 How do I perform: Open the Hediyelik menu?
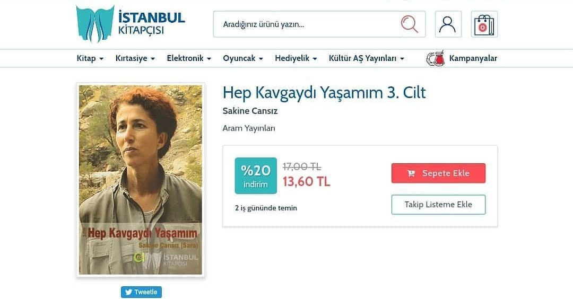pos(296,58)
